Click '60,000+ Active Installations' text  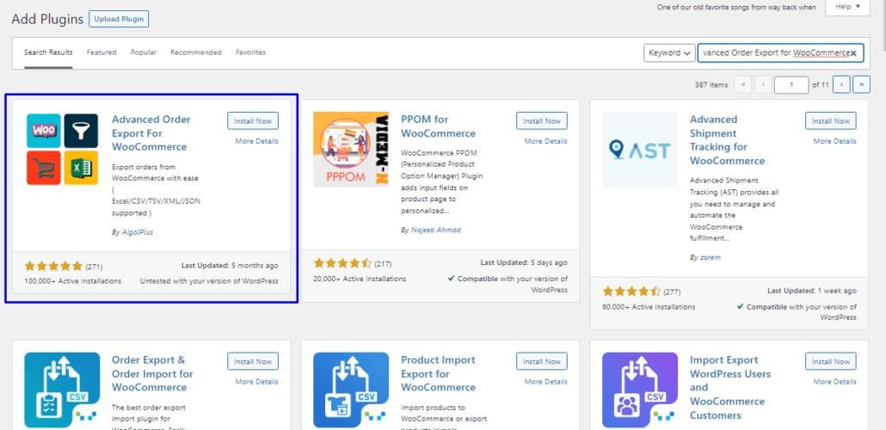(649, 307)
